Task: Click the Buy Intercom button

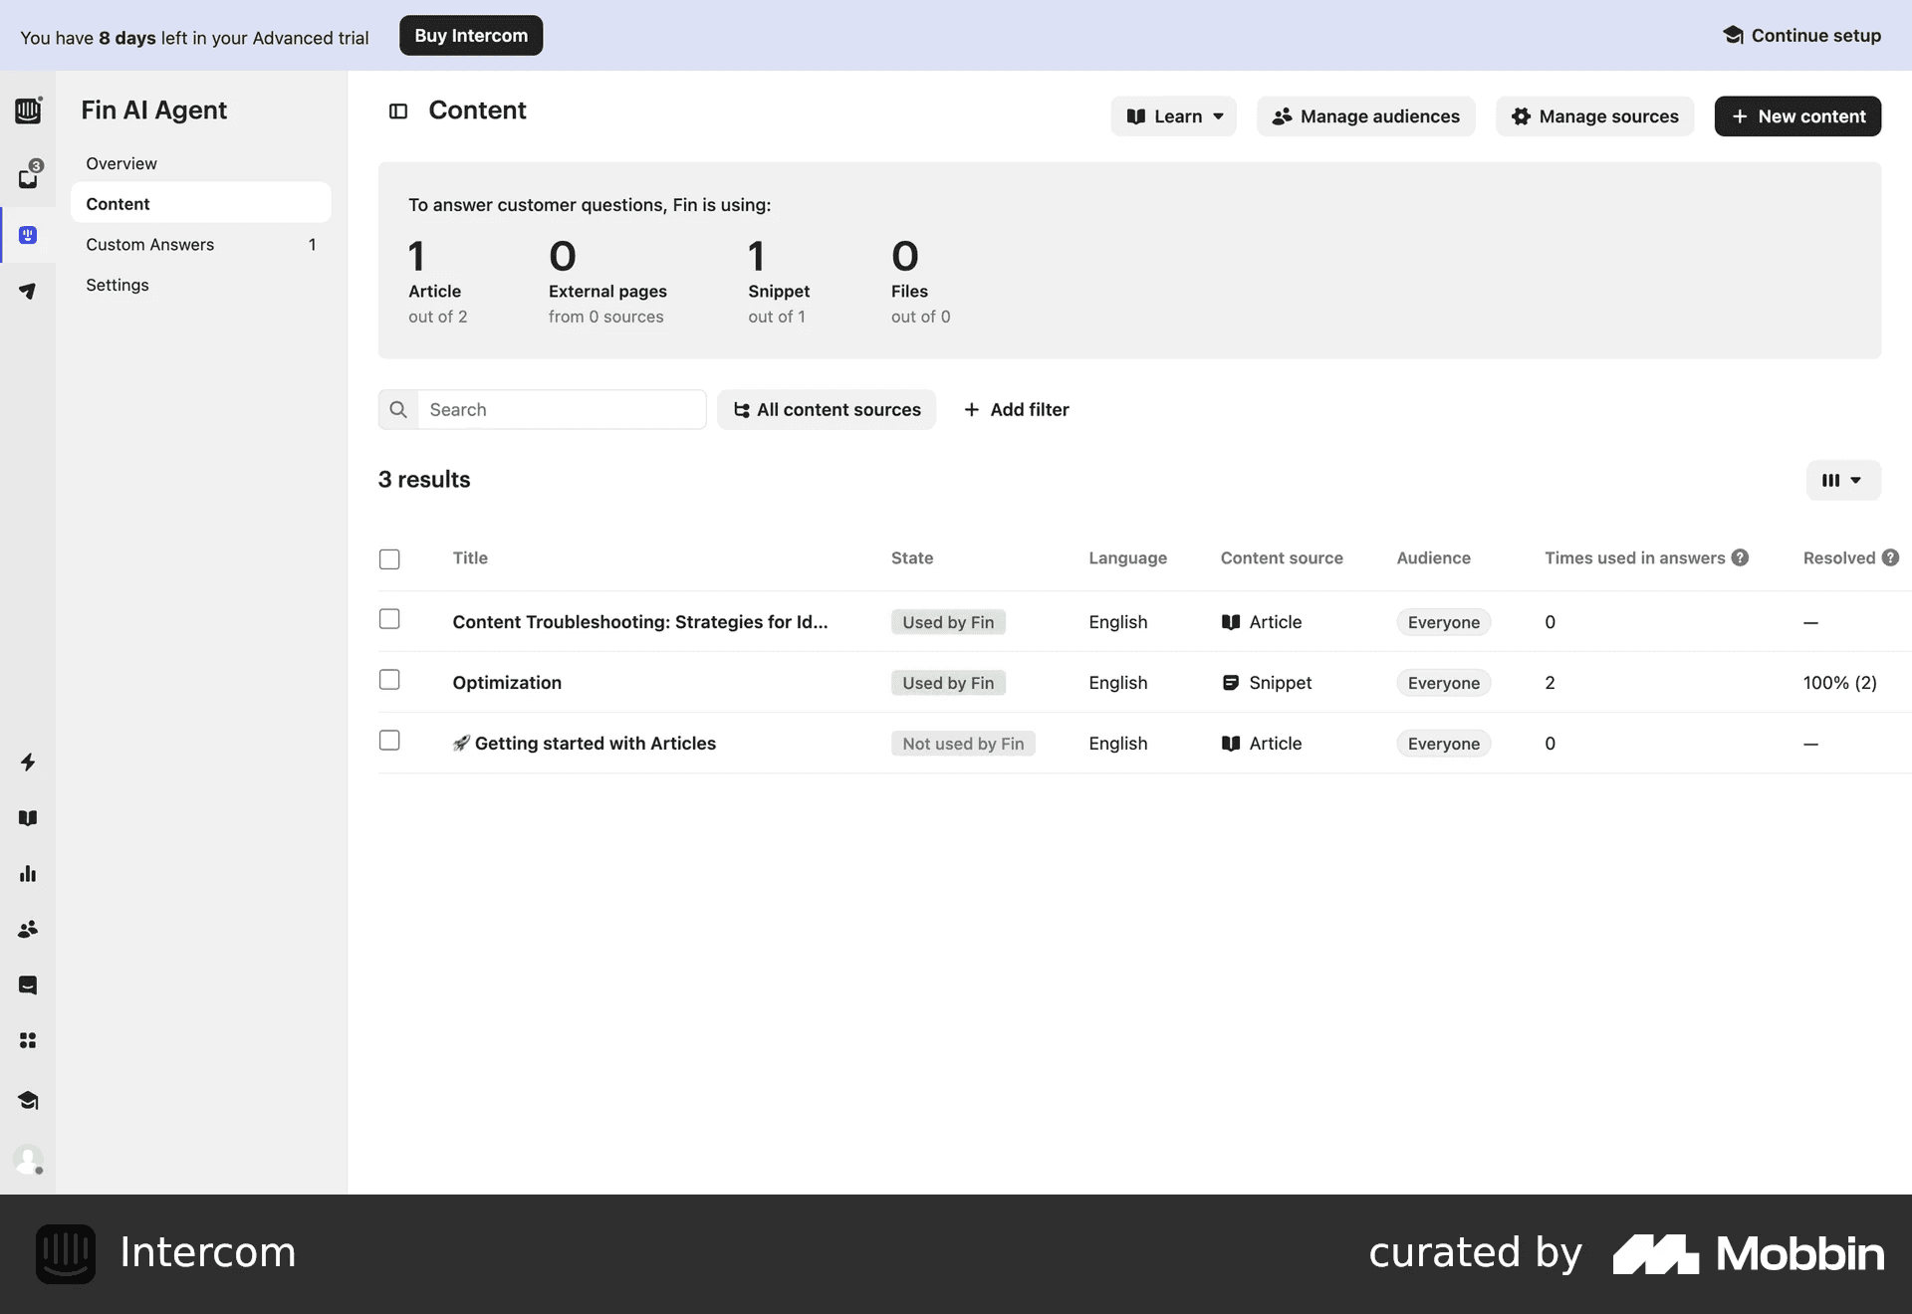Action: (471, 36)
